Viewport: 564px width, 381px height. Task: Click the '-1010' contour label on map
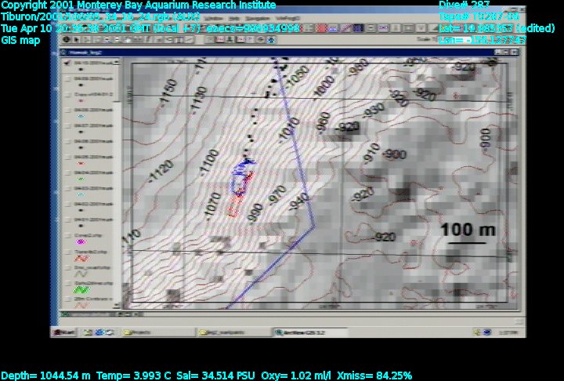pos(290,129)
